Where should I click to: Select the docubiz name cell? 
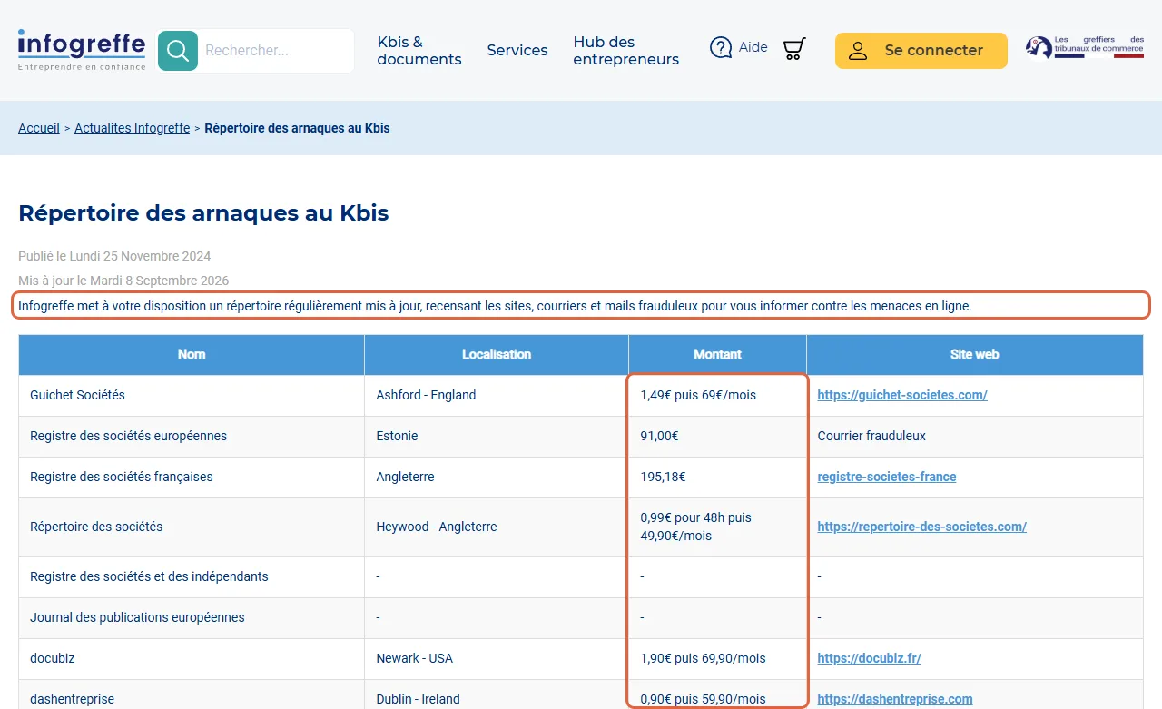(x=192, y=659)
